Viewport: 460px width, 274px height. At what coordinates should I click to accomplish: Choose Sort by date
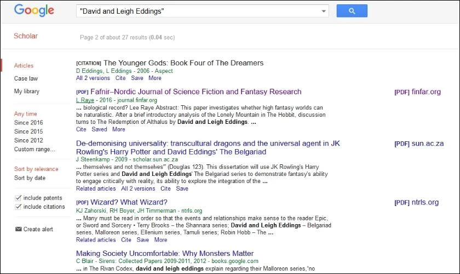30,178
